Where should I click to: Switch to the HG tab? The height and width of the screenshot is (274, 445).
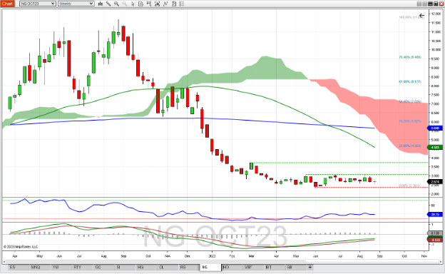[146, 267]
